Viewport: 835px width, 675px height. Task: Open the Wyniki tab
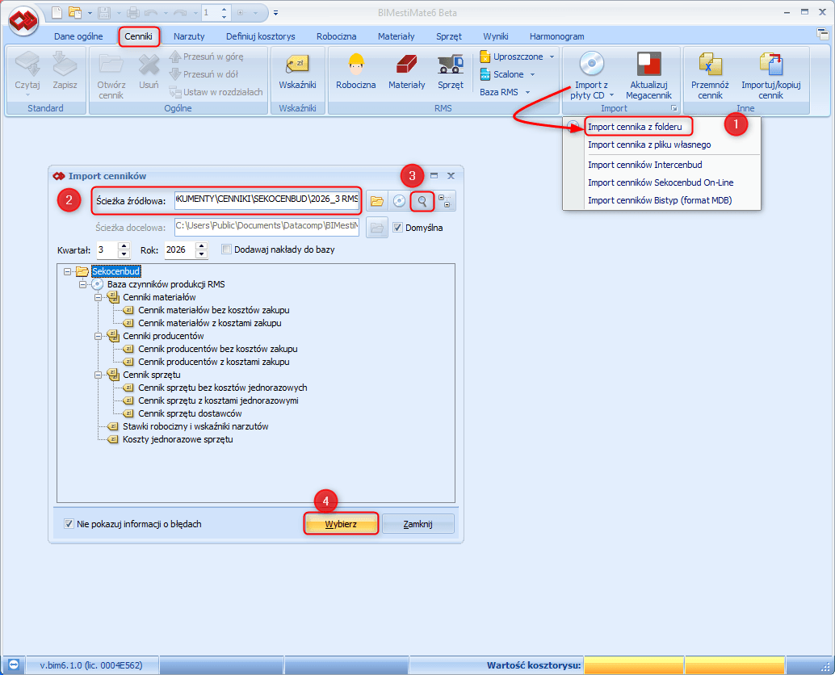coord(496,36)
